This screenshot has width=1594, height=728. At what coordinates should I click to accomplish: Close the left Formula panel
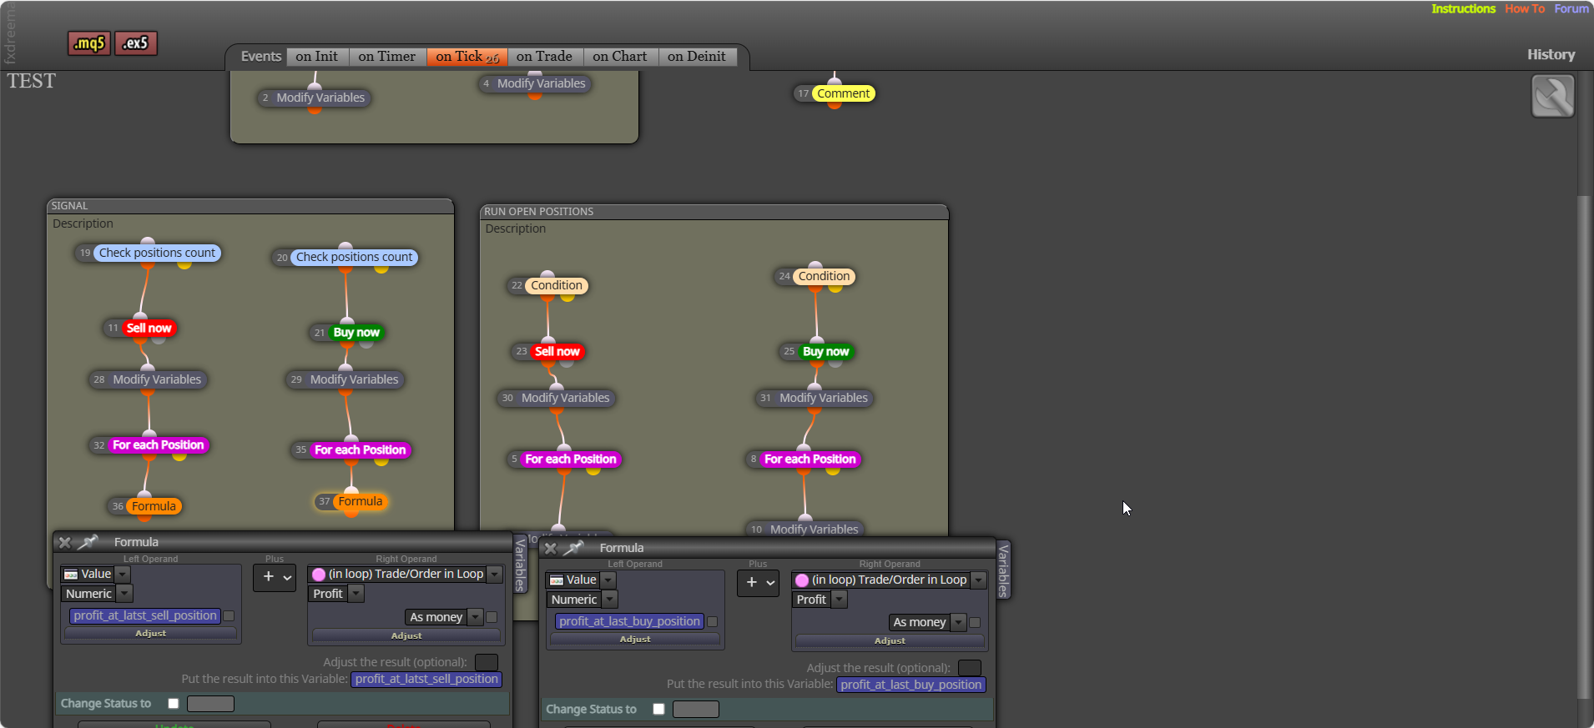coord(65,542)
